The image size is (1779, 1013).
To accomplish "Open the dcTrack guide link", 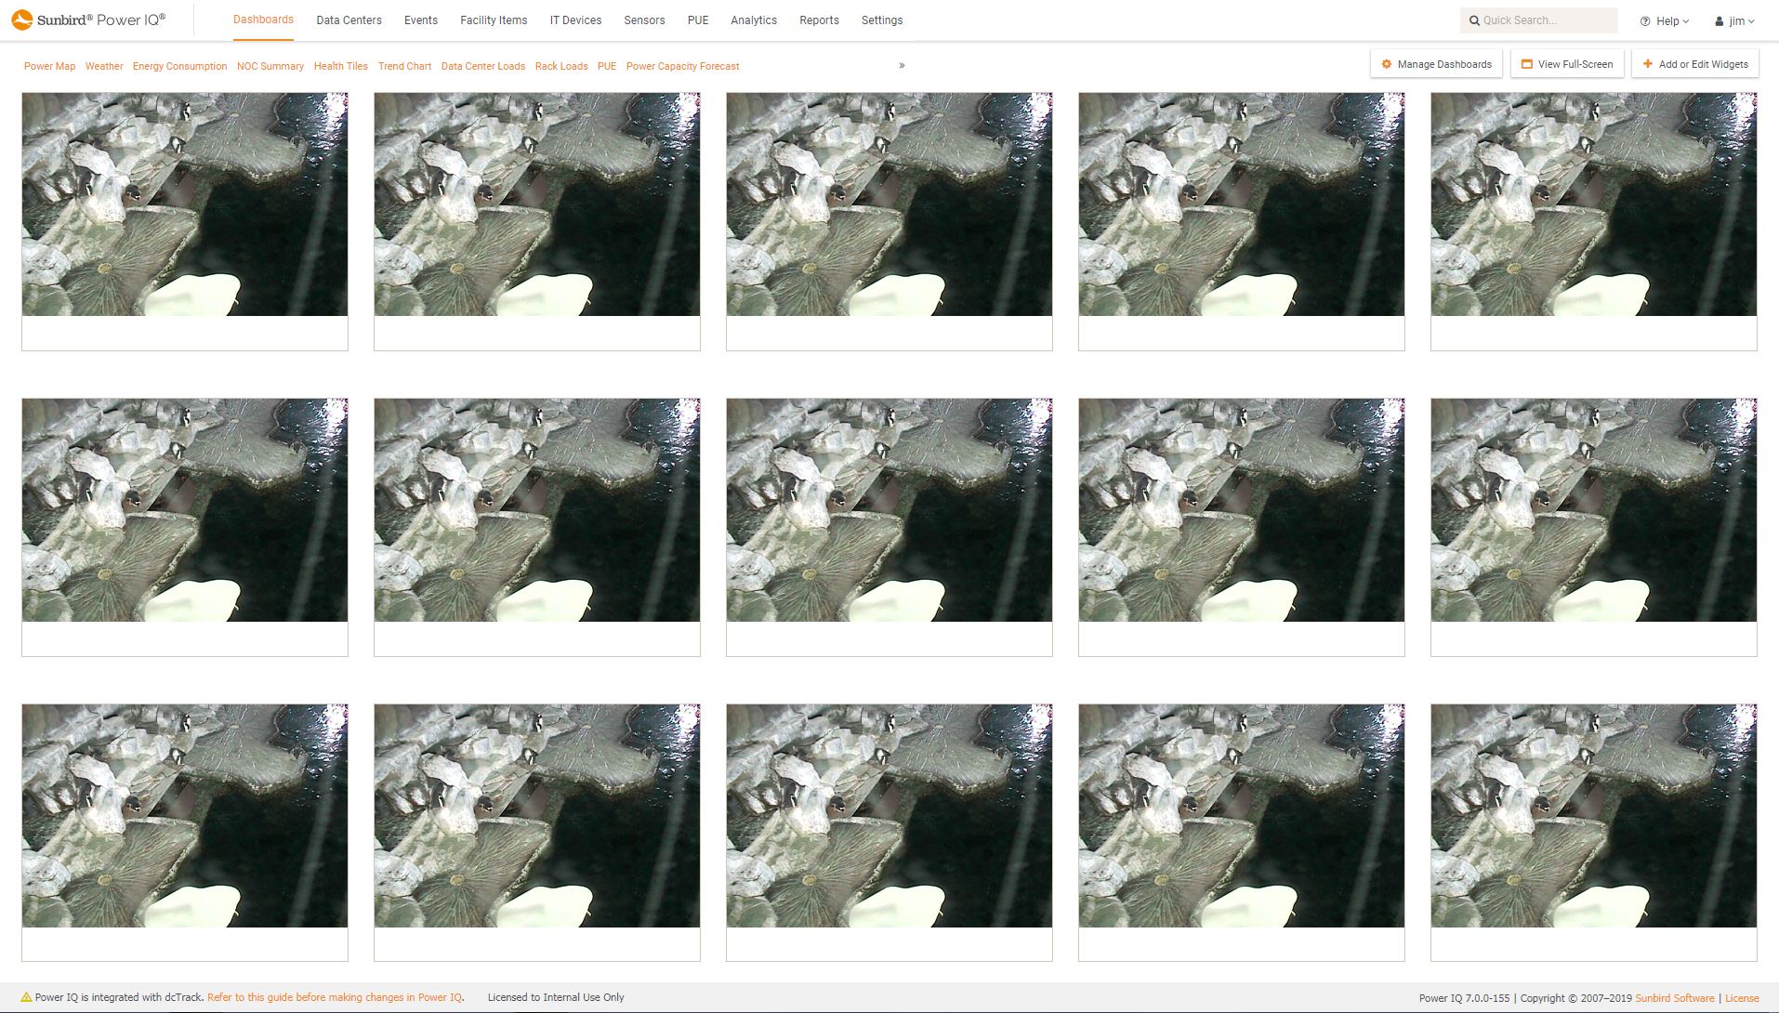I will coord(336,996).
